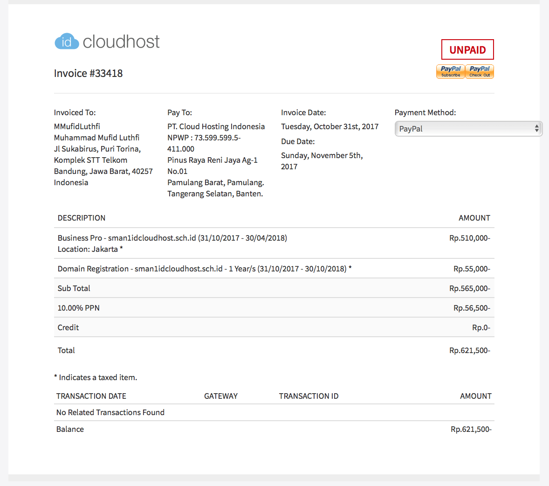The height and width of the screenshot is (486, 549).
Task: Click the TRANSACTION ID column header
Action: [309, 396]
